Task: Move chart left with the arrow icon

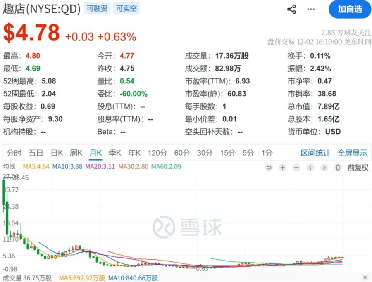Action: [x=310, y=168]
